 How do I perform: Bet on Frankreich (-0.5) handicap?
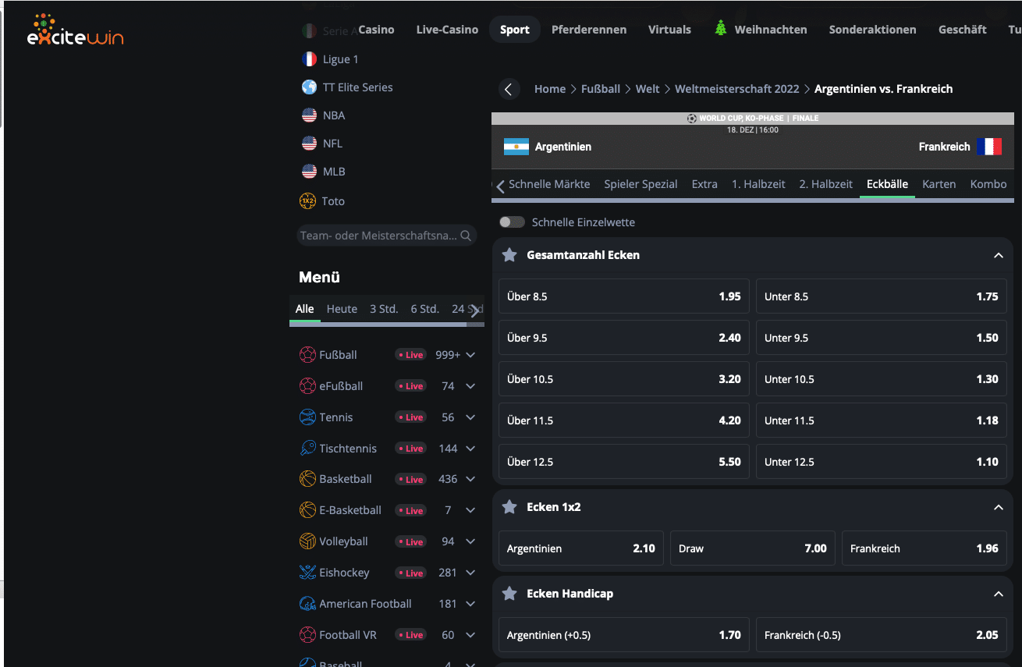pyautogui.click(x=882, y=635)
